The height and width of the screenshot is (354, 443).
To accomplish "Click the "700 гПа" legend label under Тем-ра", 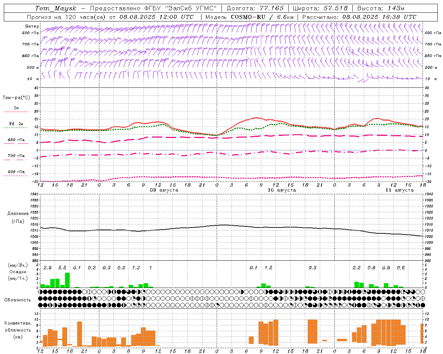I will coord(16,156).
